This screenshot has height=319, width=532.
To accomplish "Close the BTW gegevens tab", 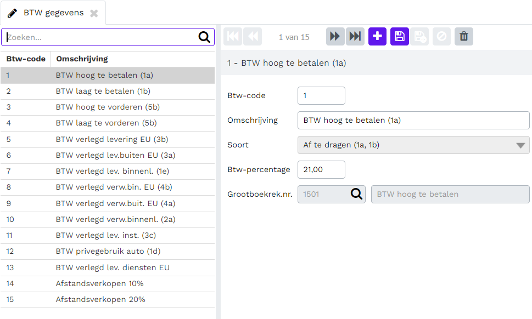I will click(94, 13).
